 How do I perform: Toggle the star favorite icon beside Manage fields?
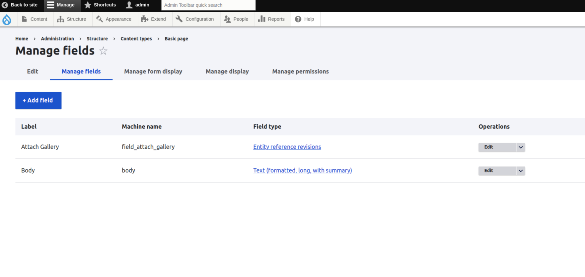(x=103, y=51)
